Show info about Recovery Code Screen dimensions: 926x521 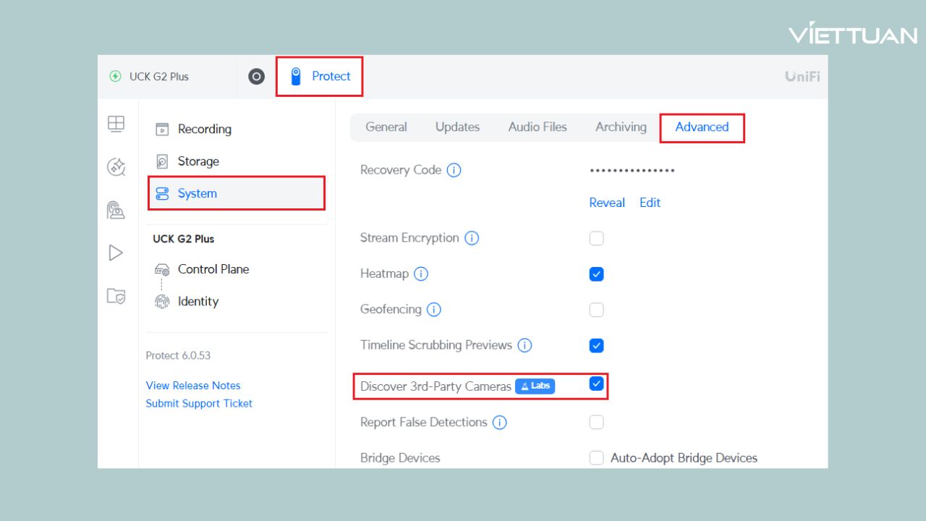tap(454, 171)
